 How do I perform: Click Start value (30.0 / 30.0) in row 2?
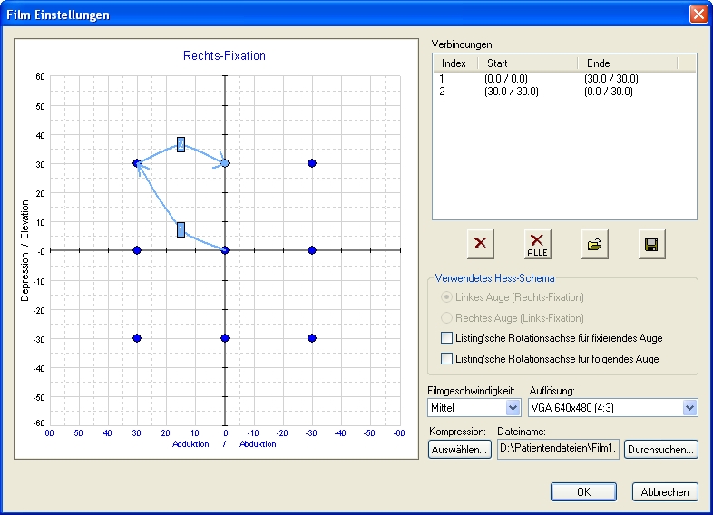click(512, 92)
